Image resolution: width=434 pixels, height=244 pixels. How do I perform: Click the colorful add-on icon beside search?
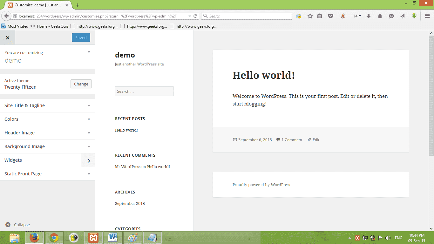coord(299,16)
